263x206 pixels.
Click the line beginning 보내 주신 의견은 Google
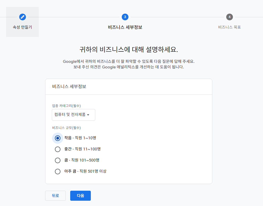pyautogui.click(x=129, y=67)
